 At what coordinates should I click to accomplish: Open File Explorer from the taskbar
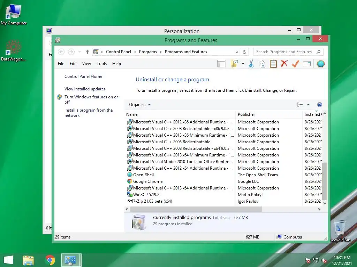click(x=28, y=260)
